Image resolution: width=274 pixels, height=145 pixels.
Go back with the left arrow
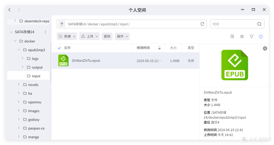(x=9, y=10)
